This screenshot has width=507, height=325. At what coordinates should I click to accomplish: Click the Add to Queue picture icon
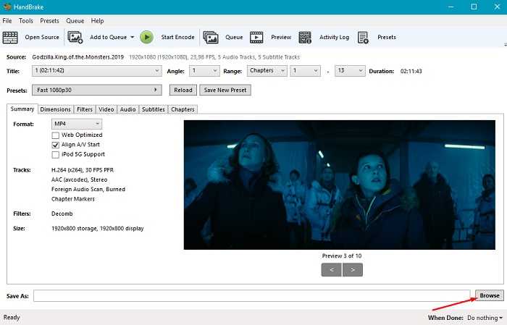pos(75,38)
